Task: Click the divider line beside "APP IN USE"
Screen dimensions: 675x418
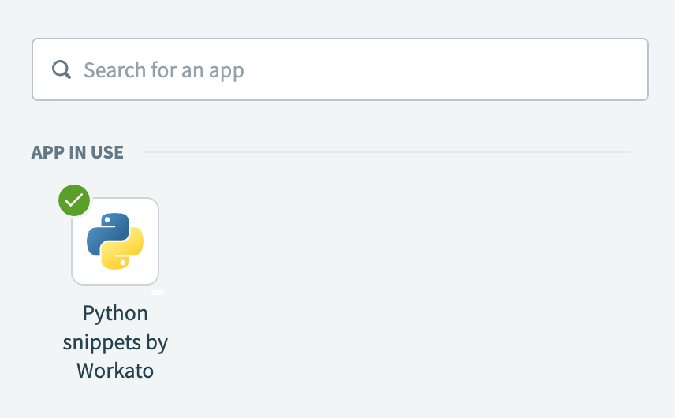Action: 385,151
